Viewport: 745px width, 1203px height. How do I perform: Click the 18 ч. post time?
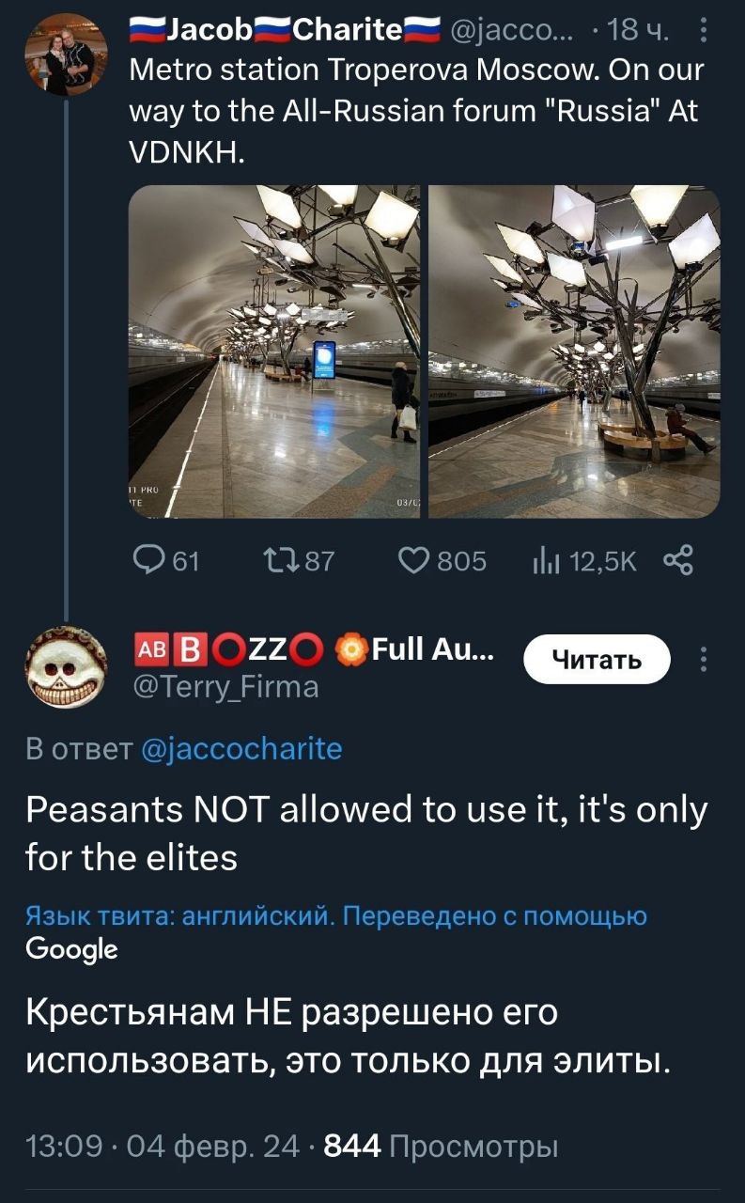coord(639,33)
